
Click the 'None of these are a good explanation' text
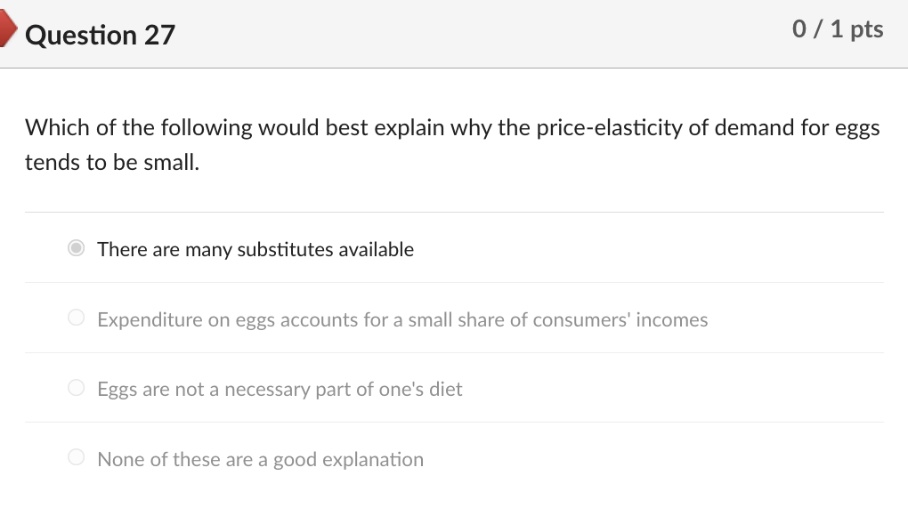pos(260,460)
